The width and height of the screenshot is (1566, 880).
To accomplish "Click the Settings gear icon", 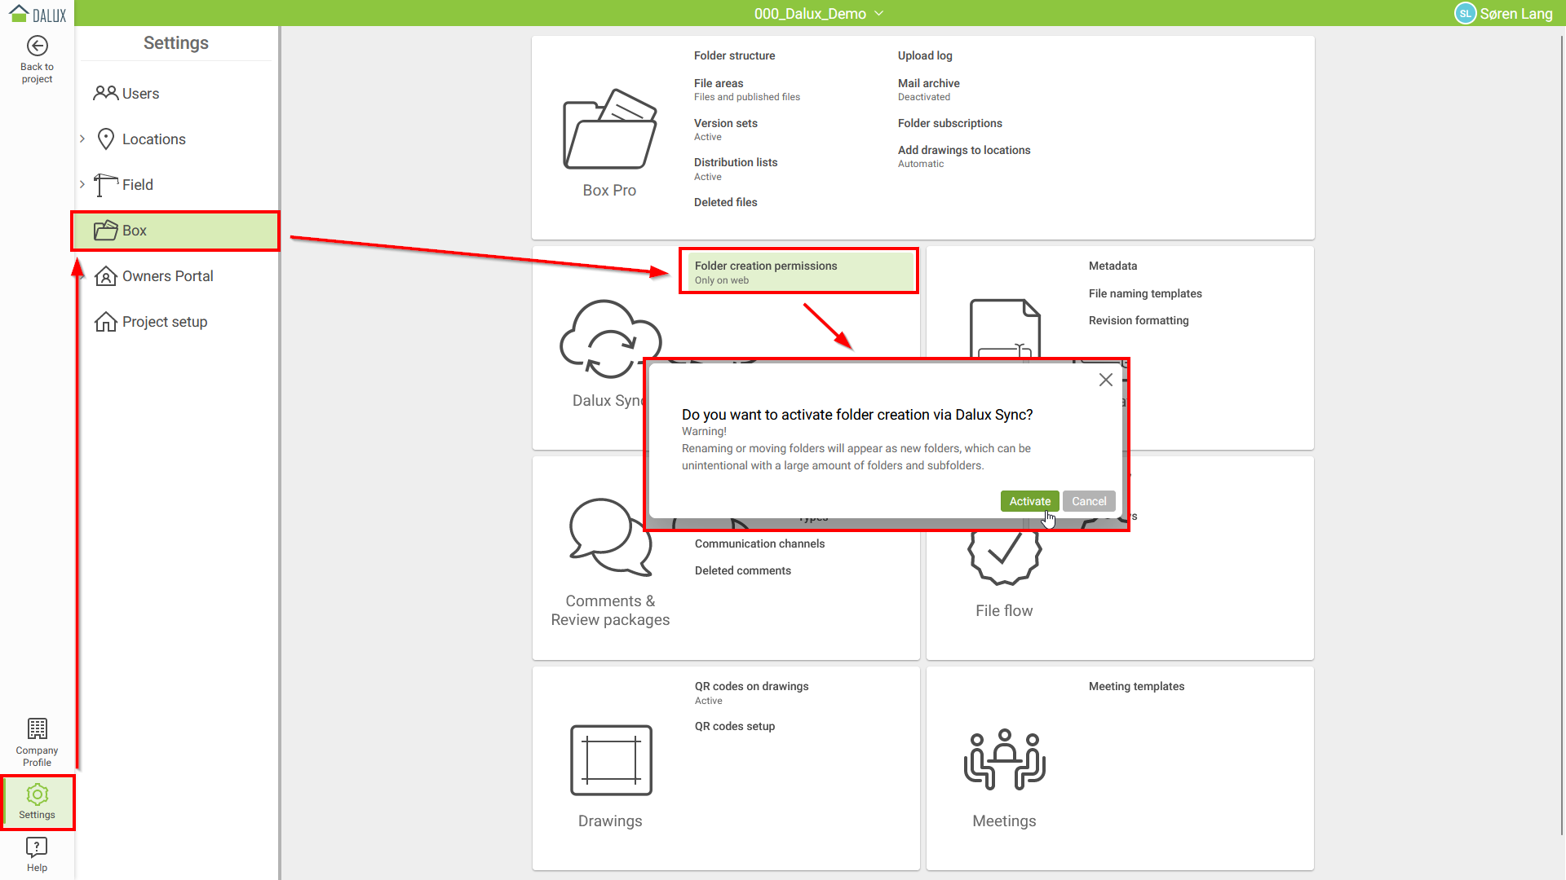I will [x=37, y=794].
